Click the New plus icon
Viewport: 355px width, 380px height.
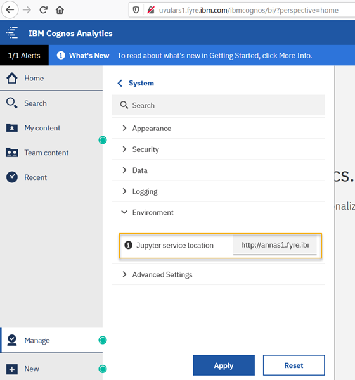click(x=12, y=369)
